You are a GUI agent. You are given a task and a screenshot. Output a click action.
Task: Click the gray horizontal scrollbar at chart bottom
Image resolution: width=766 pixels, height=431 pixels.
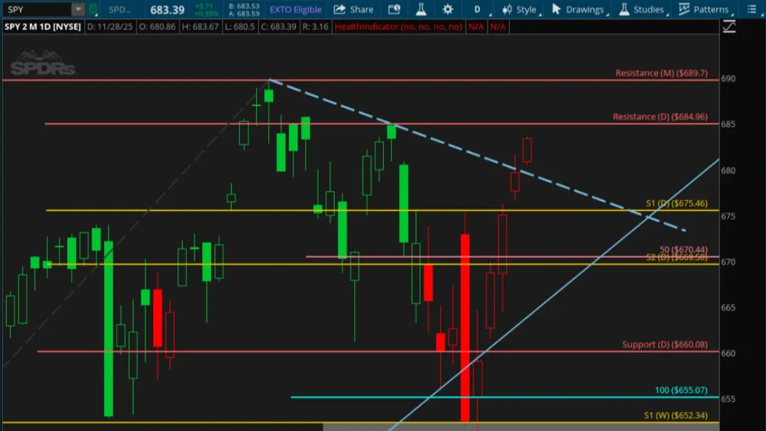[521, 427]
